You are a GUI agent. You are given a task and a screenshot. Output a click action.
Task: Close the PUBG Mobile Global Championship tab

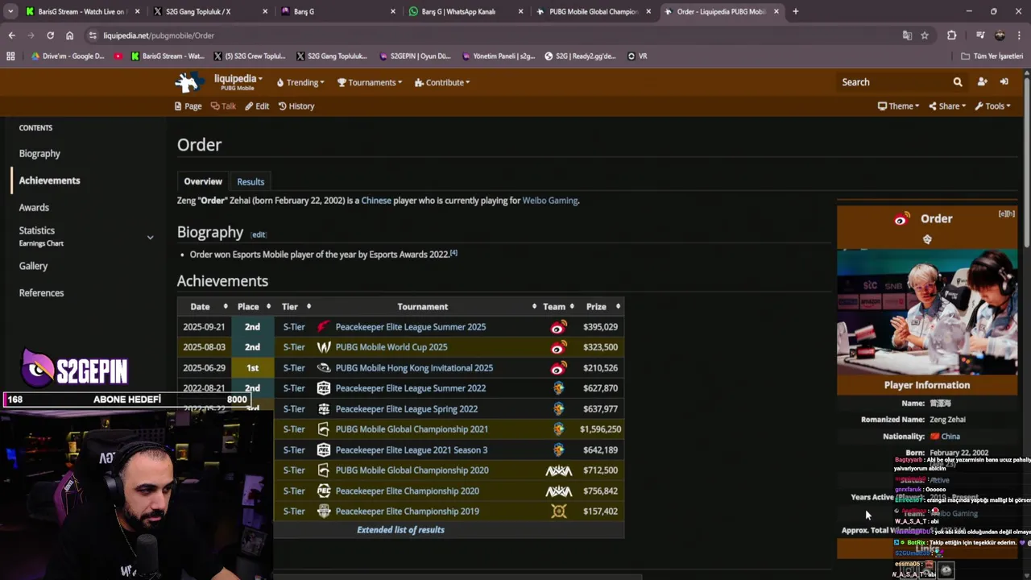point(648,11)
